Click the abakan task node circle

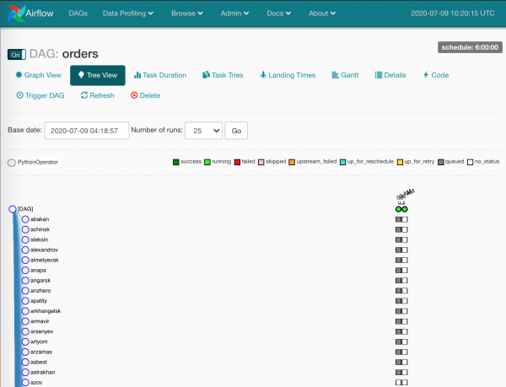[x=25, y=219]
